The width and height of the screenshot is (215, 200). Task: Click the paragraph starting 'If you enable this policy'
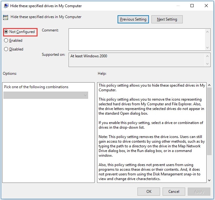point(151,125)
